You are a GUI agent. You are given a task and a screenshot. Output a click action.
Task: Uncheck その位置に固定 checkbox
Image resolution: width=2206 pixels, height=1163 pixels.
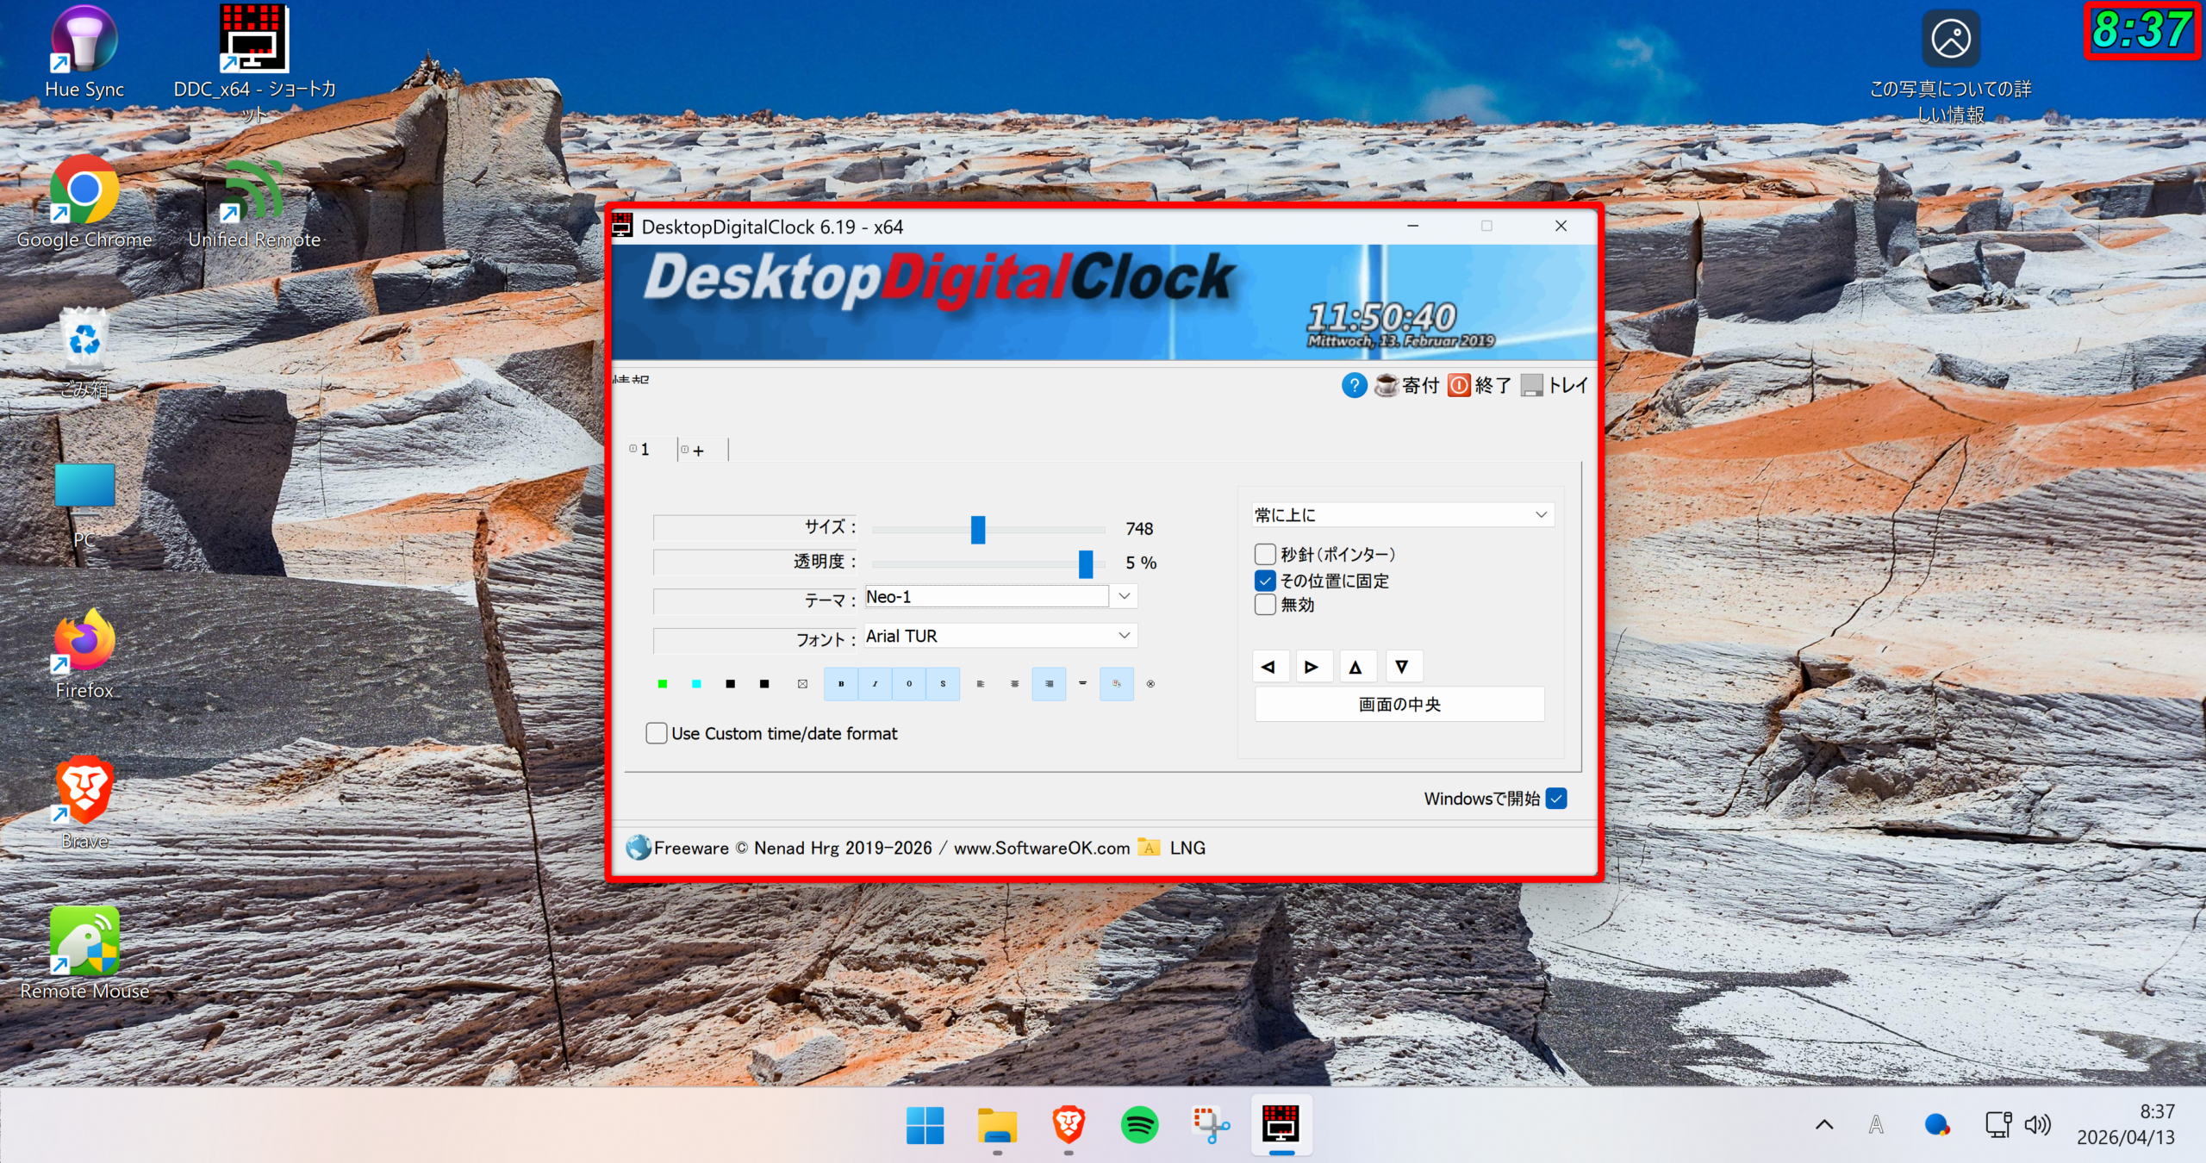coord(1265,581)
